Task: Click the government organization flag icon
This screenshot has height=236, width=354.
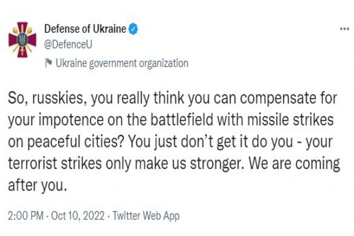Action: (49, 63)
